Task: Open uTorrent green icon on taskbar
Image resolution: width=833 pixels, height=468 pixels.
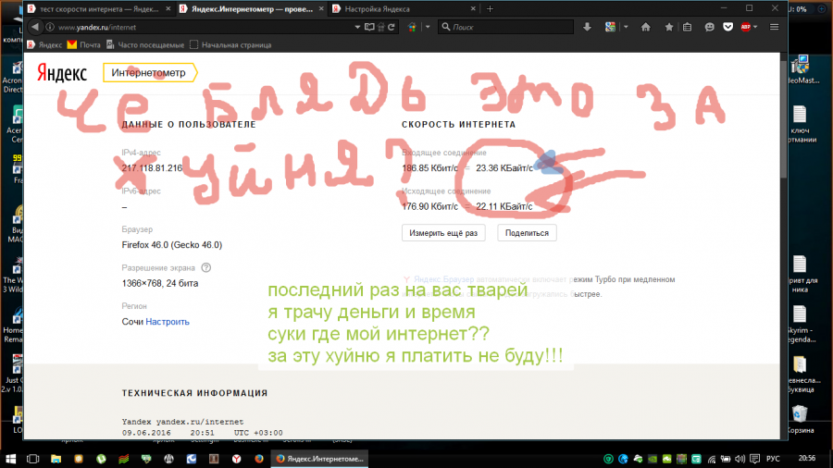Action: [x=101, y=459]
